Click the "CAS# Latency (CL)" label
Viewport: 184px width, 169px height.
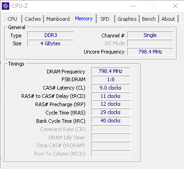pos(64,88)
